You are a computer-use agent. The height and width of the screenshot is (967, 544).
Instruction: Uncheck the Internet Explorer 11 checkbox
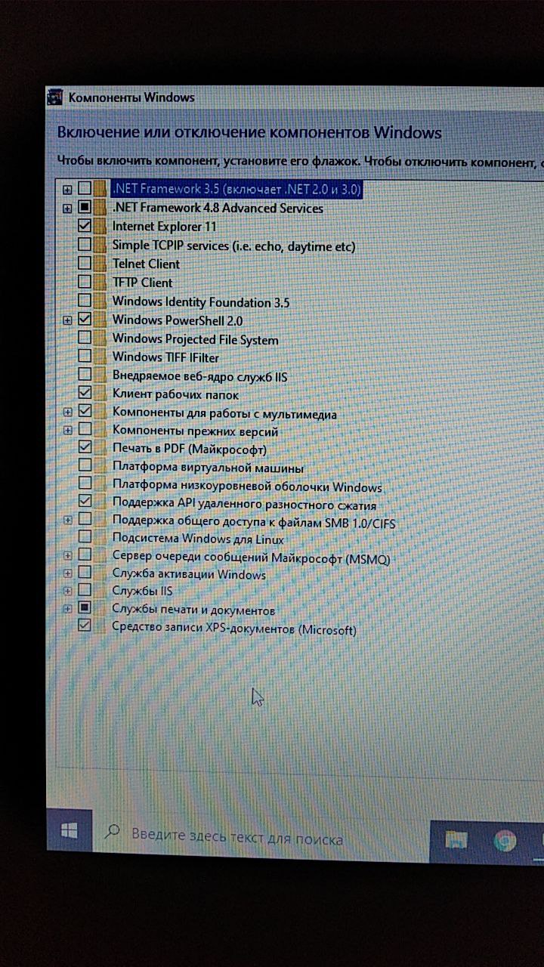(85, 226)
